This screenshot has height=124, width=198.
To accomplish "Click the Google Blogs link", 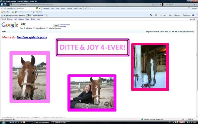I will tap(27, 19).
